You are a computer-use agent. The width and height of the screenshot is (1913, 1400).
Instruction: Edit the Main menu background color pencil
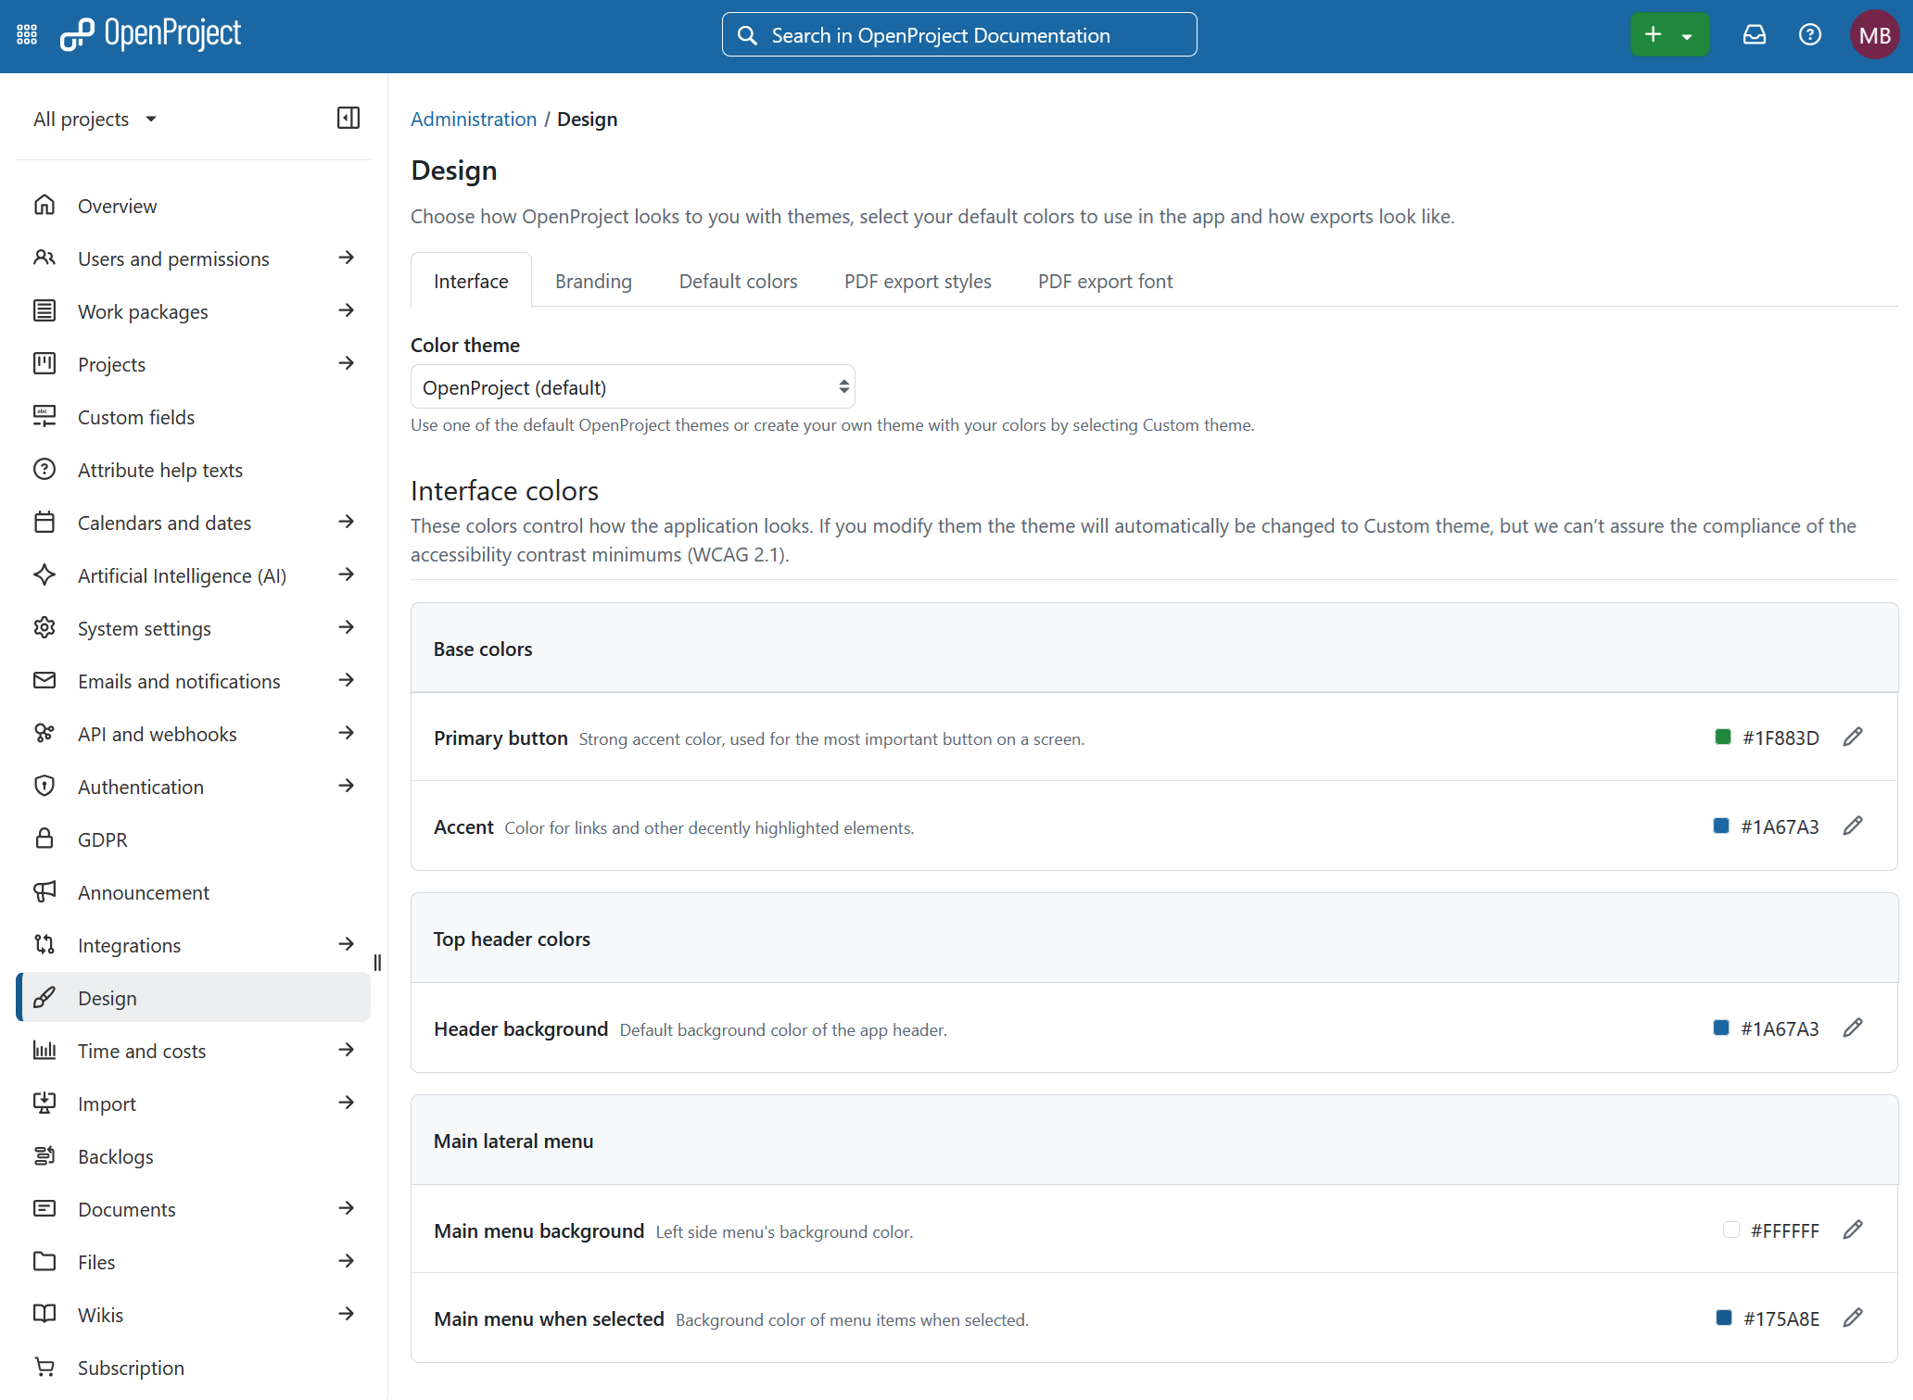click(x=1853, y=1230)
